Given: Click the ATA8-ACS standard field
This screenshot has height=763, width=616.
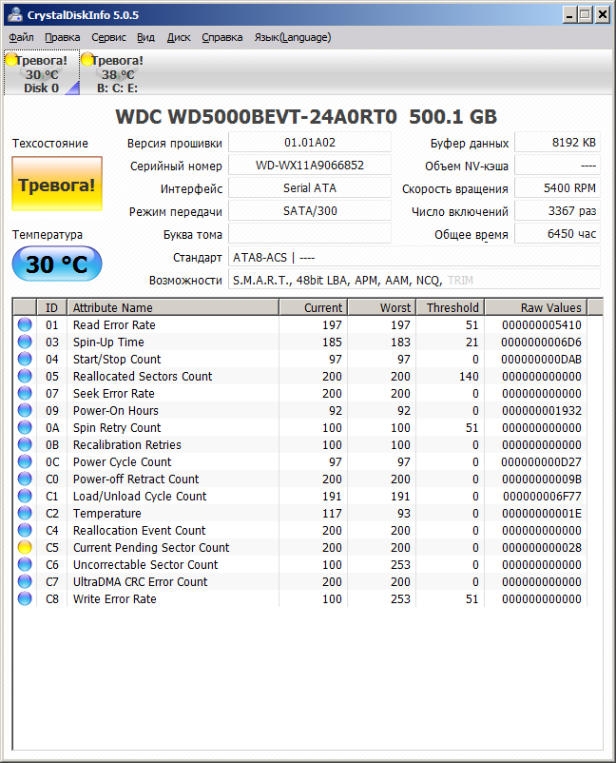Looking at the screenshot, I should coord(414,257).
